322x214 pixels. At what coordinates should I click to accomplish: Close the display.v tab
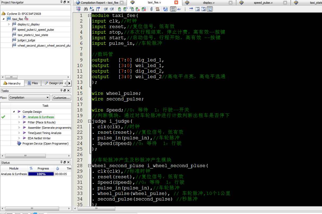[x=231, y=3]
